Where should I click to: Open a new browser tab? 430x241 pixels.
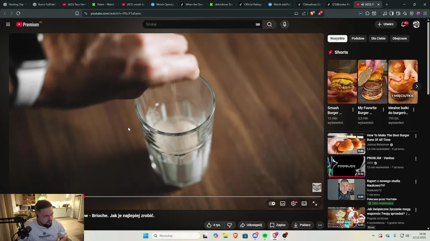point(387,4)
